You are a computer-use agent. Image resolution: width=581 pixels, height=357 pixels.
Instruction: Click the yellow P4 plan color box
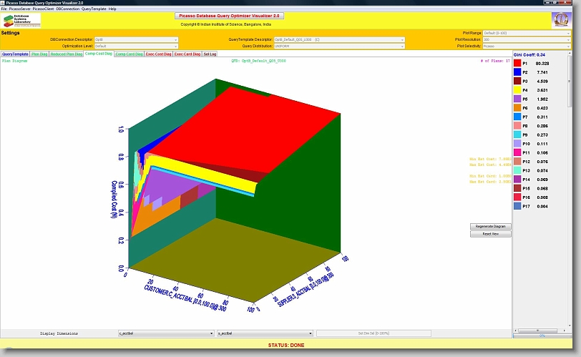(517, 90)
